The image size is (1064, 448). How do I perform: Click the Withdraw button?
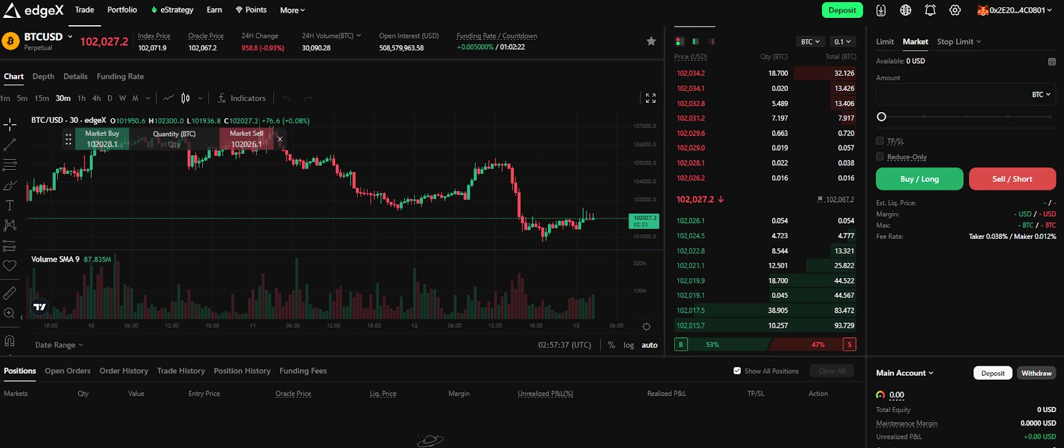point(1036,373)
